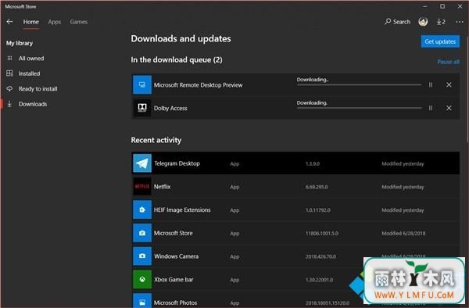Click Netflix version 6.69.295.0
Screen dimensions: 469x308
tap(317, 187)
